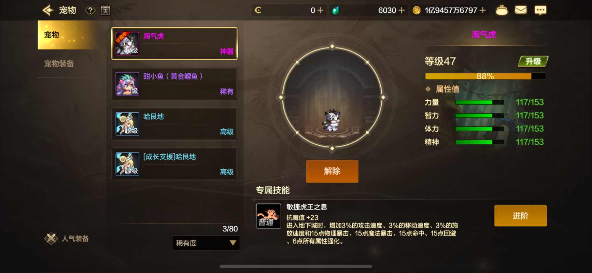Switch to the 宠物装备 tab
The width and height of the screenshot is (592, 273).
point(59,63)
